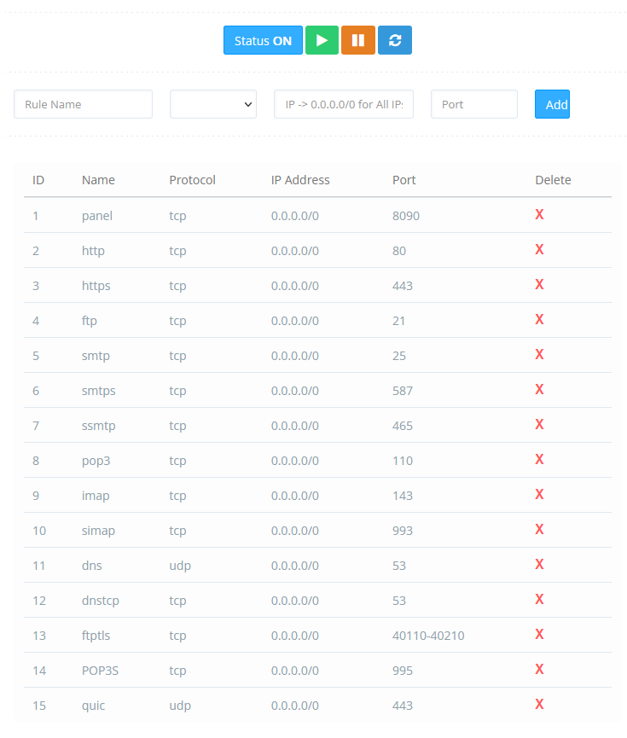Remove the quic rule on port 443
627x738 pixels.
click(539, 704)
